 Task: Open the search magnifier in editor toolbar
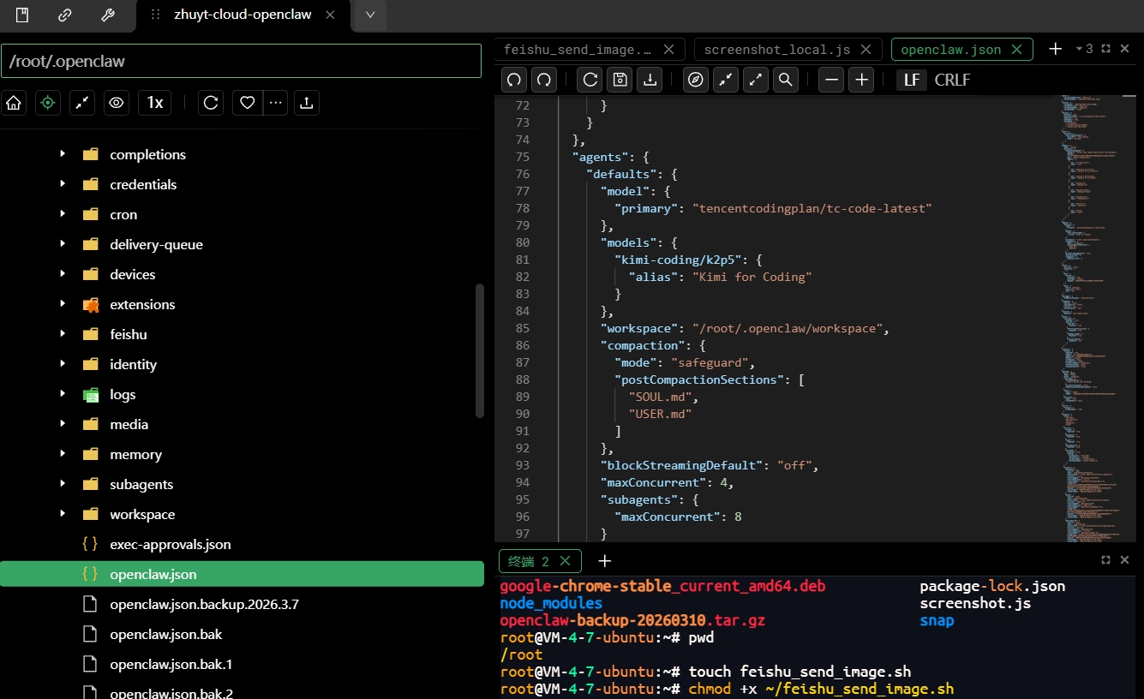tap(784, 80)
